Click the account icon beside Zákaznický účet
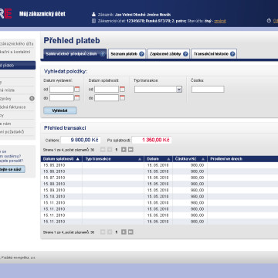Viewport: 278px width, 278px height. [x=93, y=21]
